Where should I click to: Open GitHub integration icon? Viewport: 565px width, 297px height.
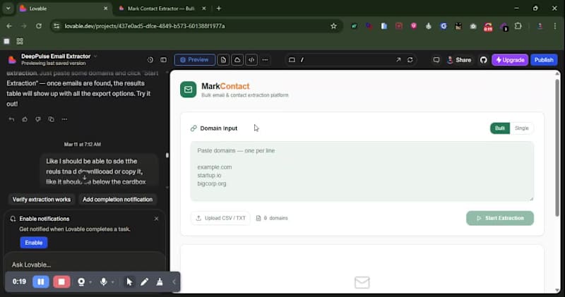484,60
